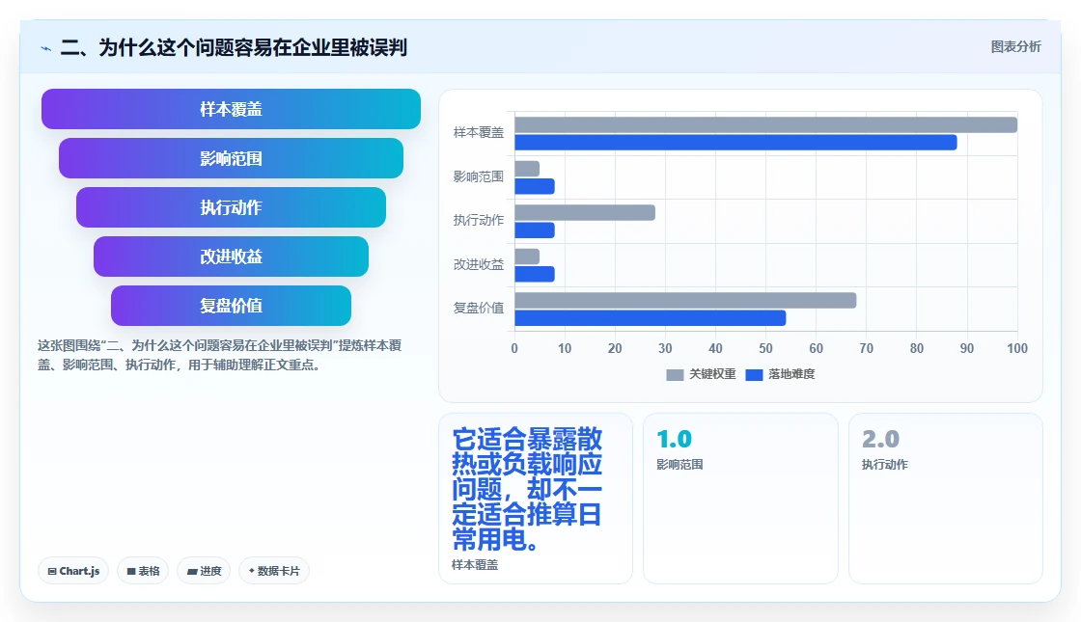Click the caption paragraph below the funnel
The height and width of the screenshot is (622, 1081).
[219, 355]
